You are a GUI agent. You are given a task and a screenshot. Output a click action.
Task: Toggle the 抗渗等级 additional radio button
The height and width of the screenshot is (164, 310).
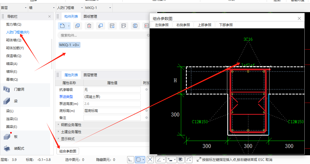tap(147, 89)
